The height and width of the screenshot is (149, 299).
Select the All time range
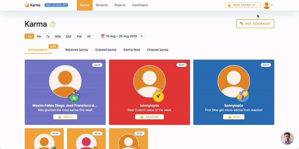pos(89,36)
